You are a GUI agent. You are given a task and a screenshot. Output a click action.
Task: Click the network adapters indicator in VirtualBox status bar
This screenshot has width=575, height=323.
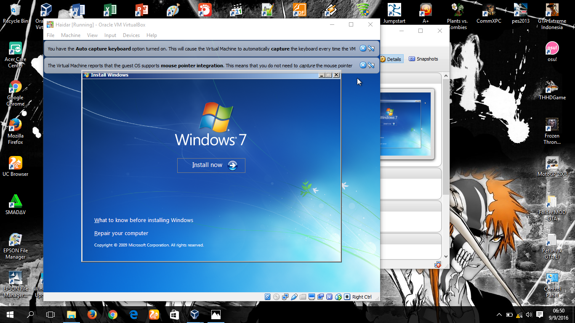[285, 297]
